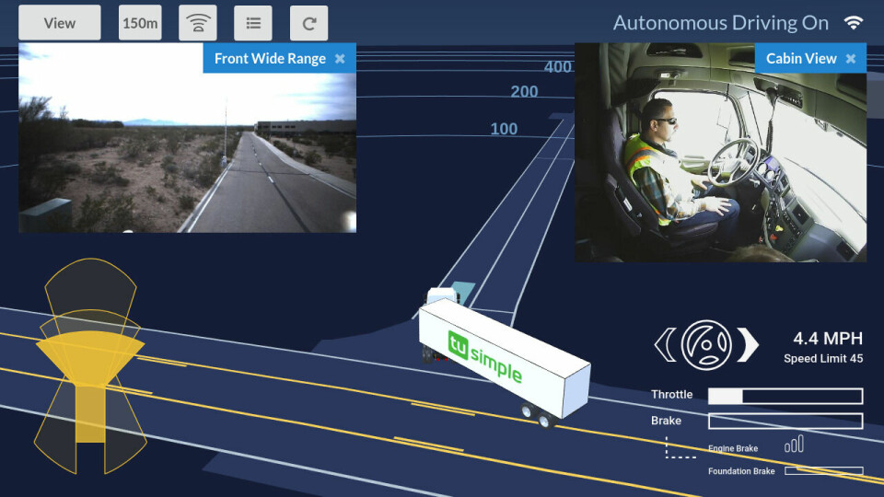This screenshot has height=497, width=884.
Task: Click the 150m range button
Action: point(140,23)
